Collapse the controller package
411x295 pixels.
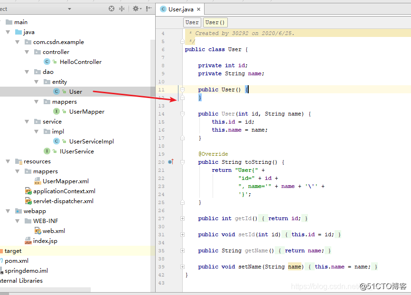coord(27,52)
